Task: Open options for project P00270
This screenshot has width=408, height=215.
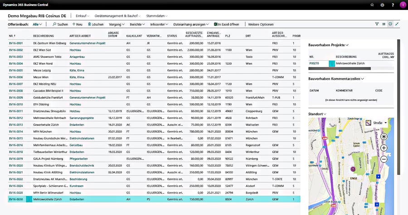Action: pos(332,63)
